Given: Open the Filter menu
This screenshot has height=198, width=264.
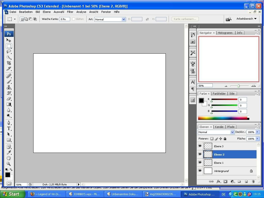Looking at the screenshot, I should coord(70,12).
